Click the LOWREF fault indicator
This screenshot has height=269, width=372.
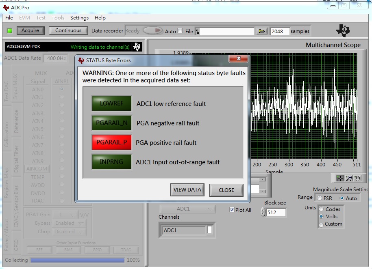111,103
